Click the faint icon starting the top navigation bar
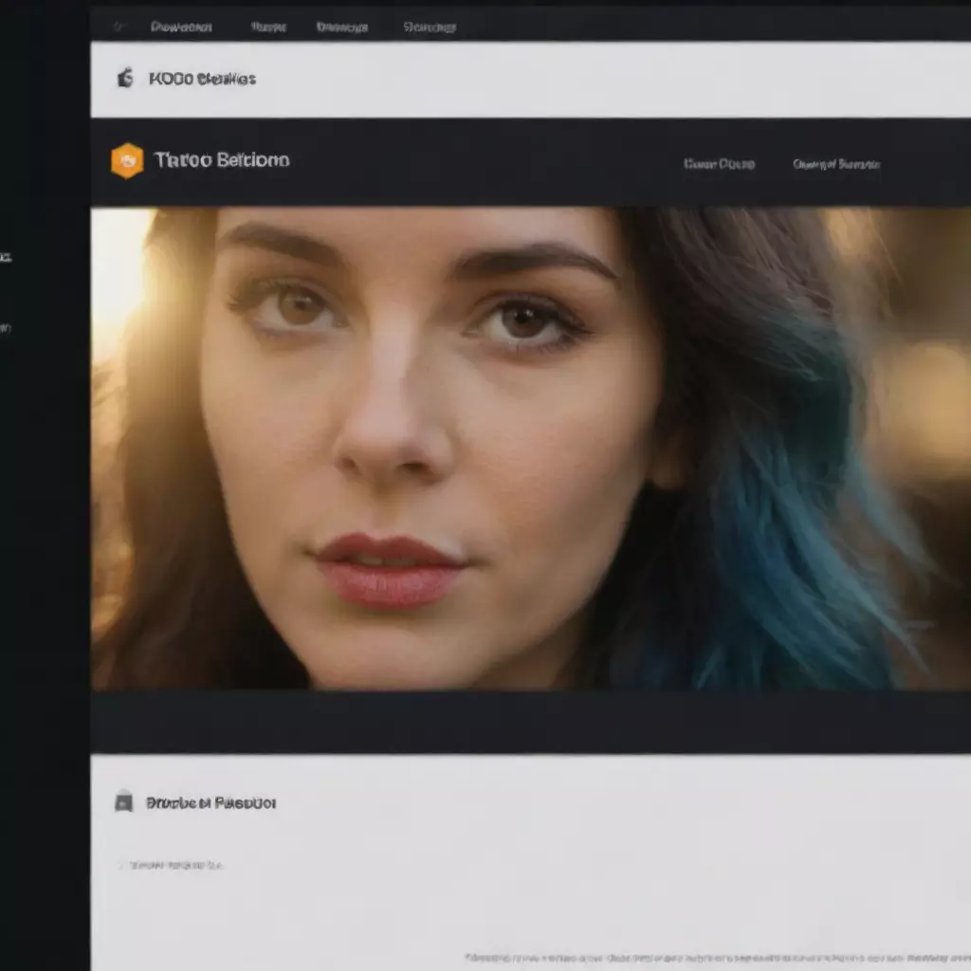This screenshot has height=971, width=971. pos(119,27)
